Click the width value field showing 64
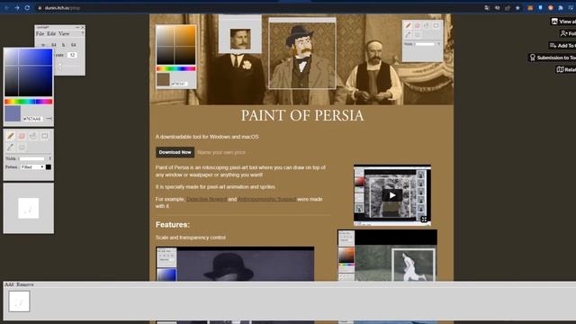The width and height of the screenshot is (576, 324). pos(54,45)
